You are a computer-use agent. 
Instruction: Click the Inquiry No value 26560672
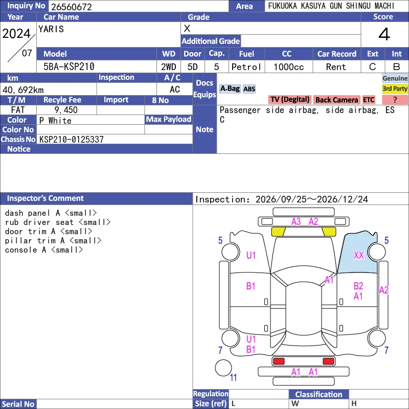[72, 7]
